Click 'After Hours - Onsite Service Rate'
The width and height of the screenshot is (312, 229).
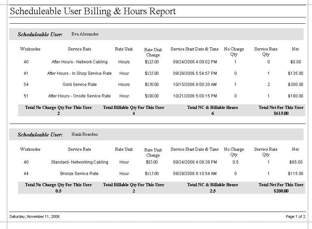tap(79, 96)
